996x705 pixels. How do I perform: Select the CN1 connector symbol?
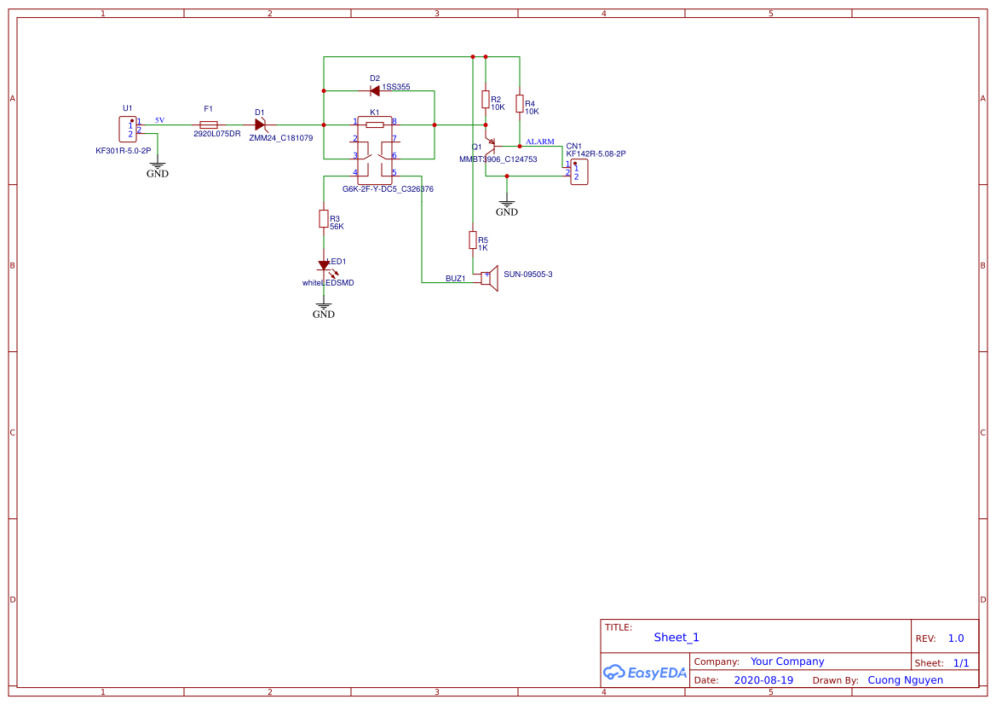point(579,171)
